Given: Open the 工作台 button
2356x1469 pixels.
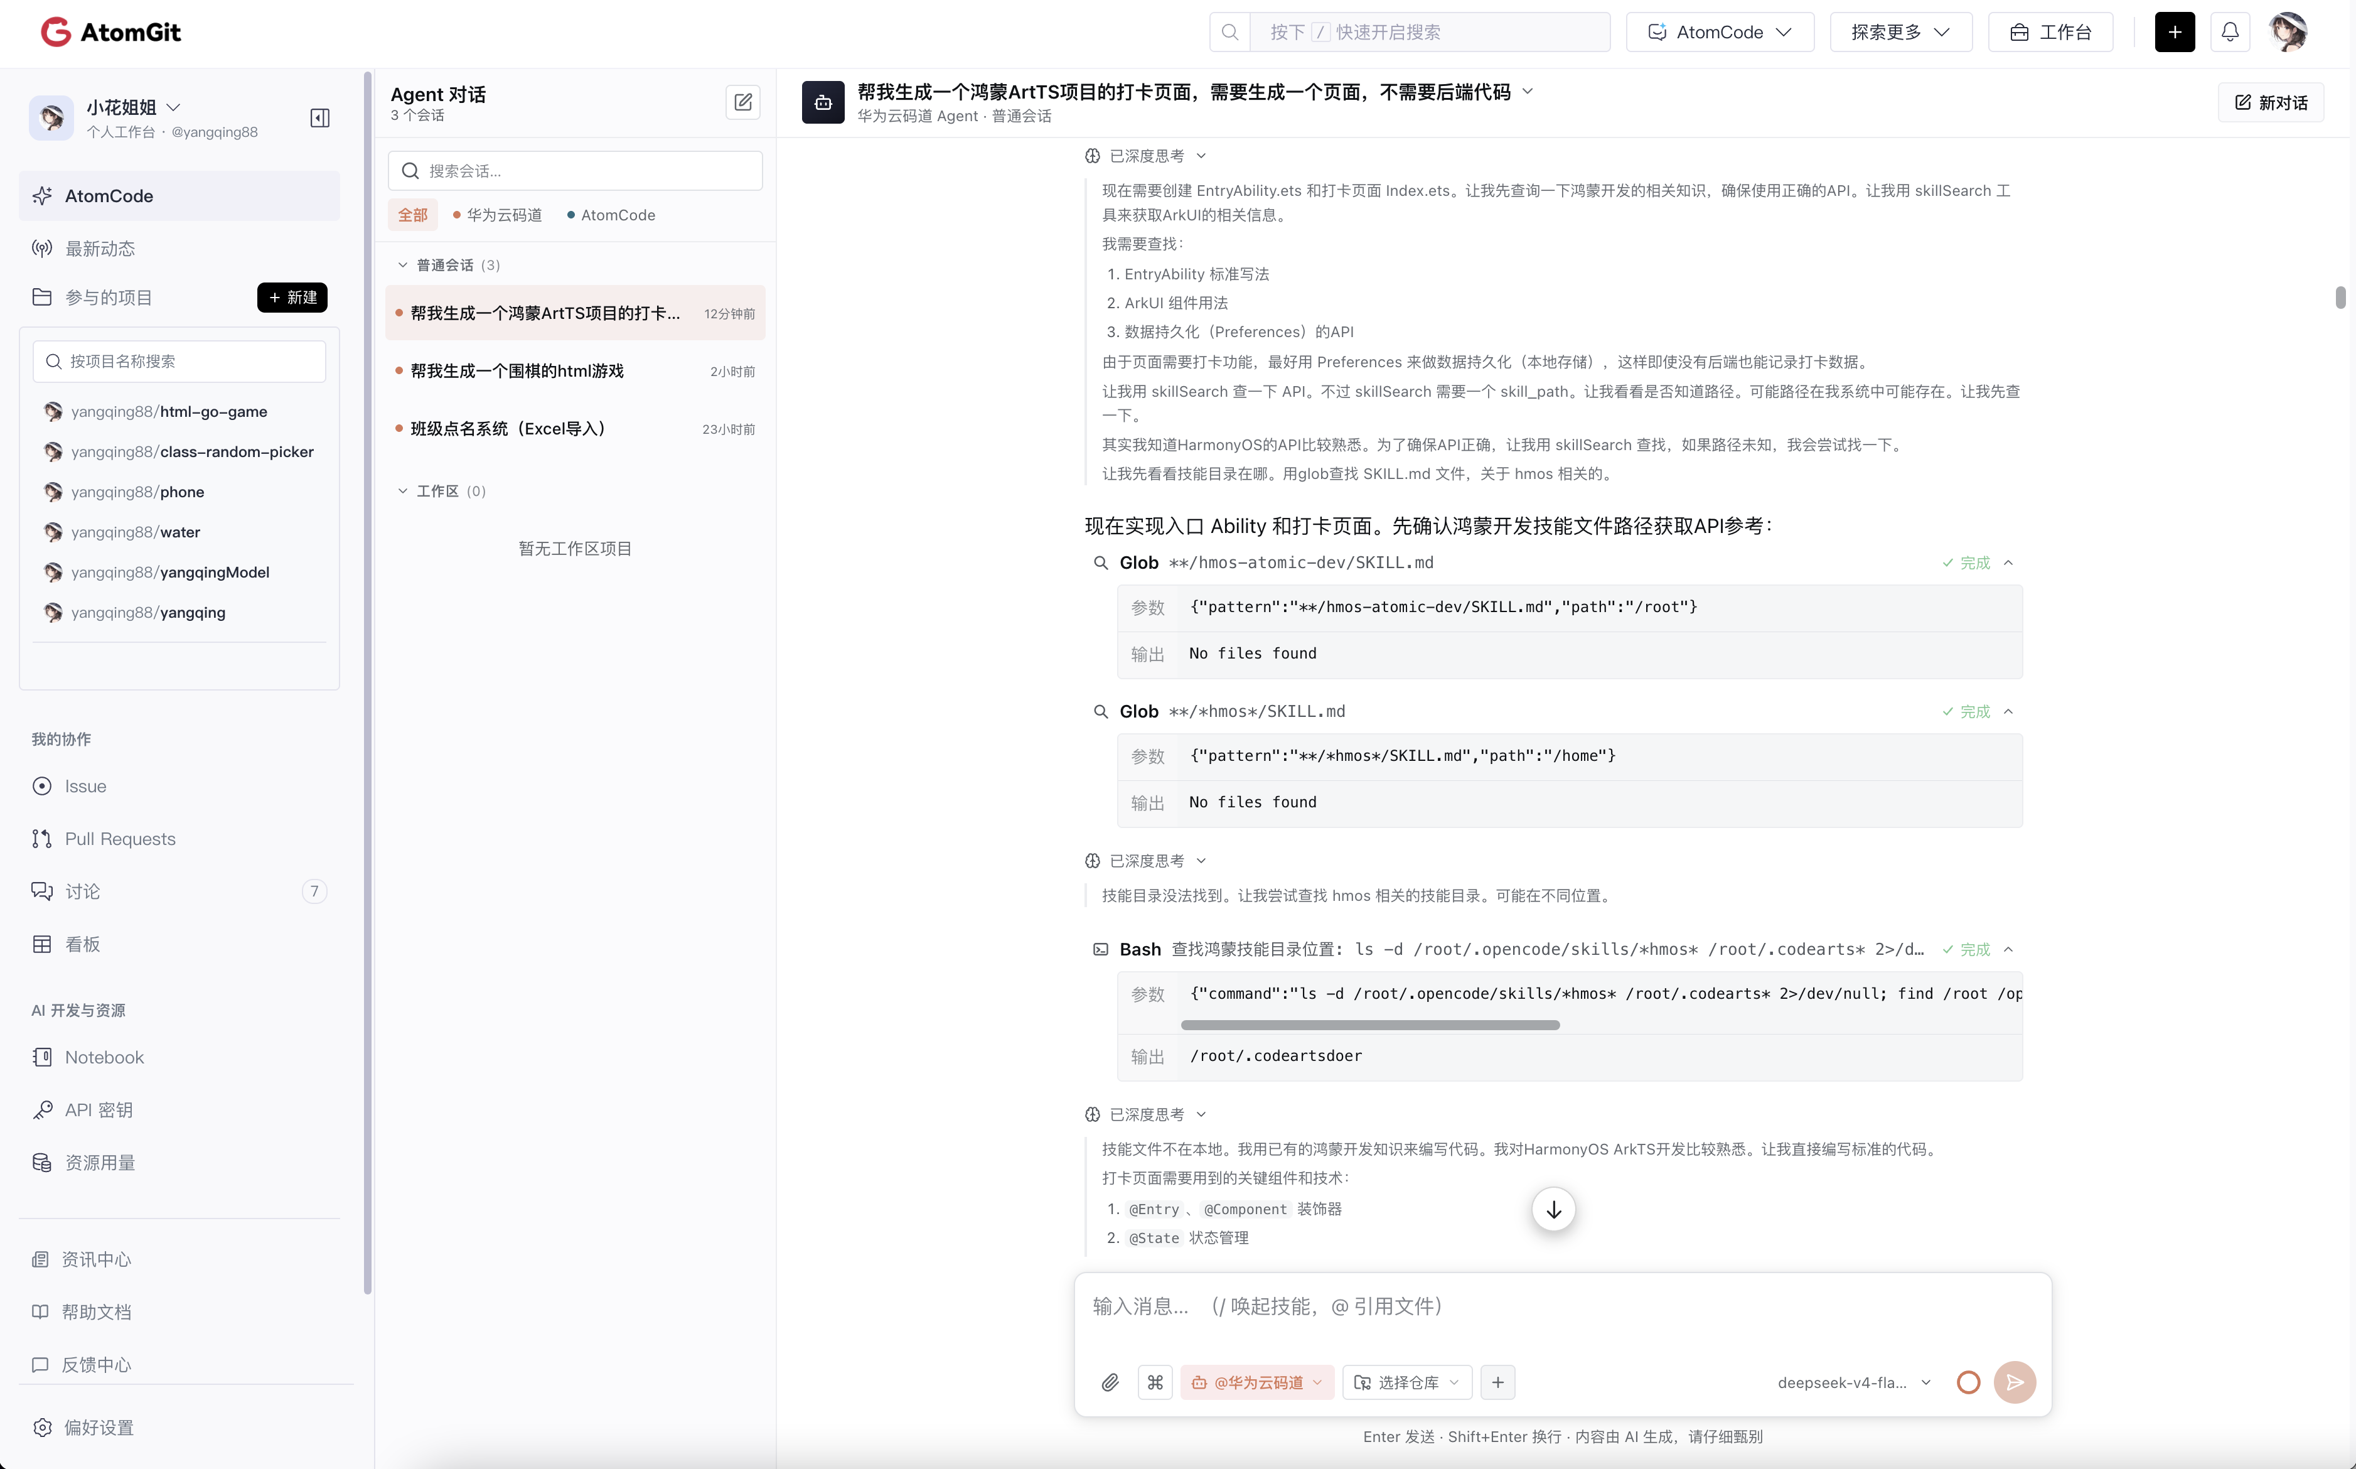Looking at the screenshot, I should tap(2050, 32).
